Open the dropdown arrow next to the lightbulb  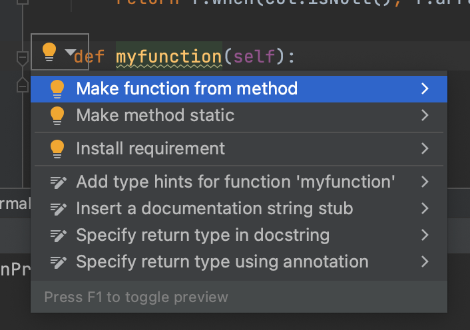click(70, 52)
